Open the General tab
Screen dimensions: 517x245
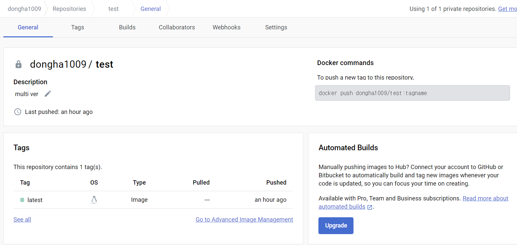pyautogui.click(x=28, y=27)
